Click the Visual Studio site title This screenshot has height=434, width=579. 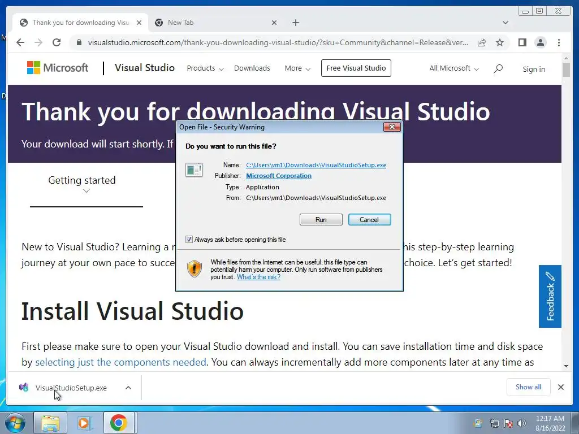point(145,68)
